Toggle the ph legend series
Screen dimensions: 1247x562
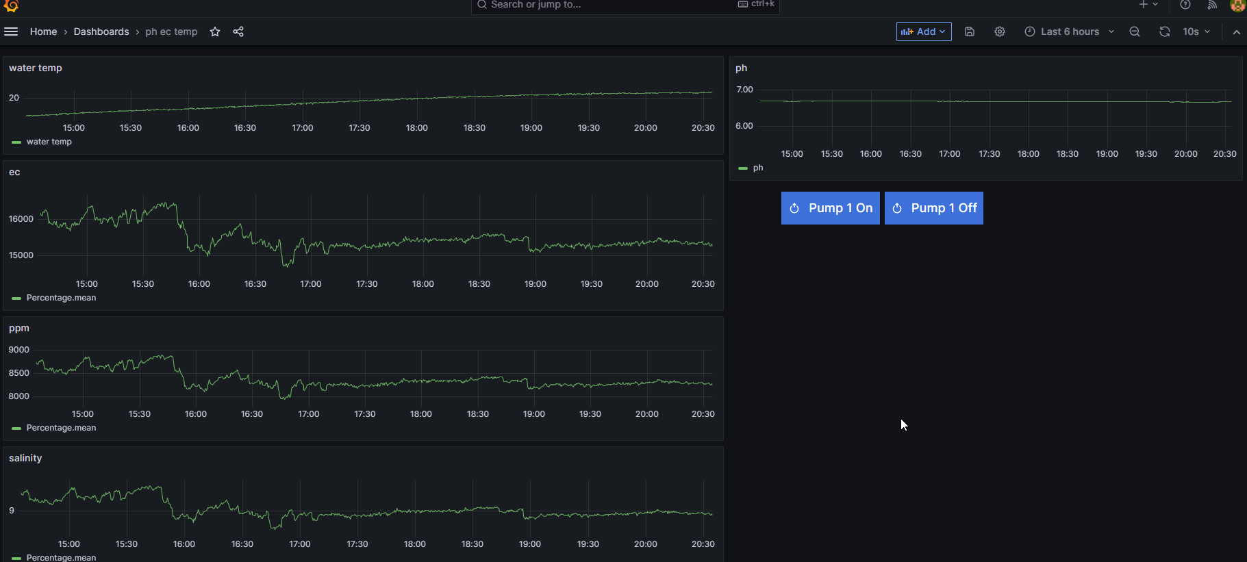[x=758, y=168]
